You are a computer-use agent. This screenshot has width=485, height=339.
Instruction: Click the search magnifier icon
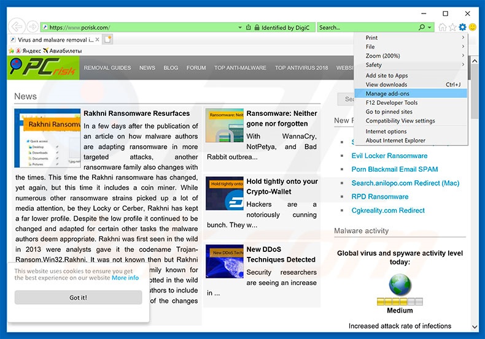pyautogui.click(x=422, y=28)
